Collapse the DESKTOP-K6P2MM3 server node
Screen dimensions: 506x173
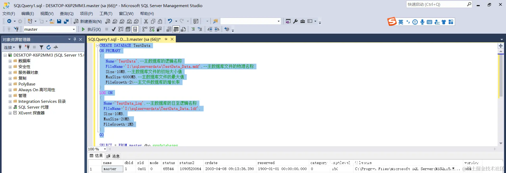[5, 55]
